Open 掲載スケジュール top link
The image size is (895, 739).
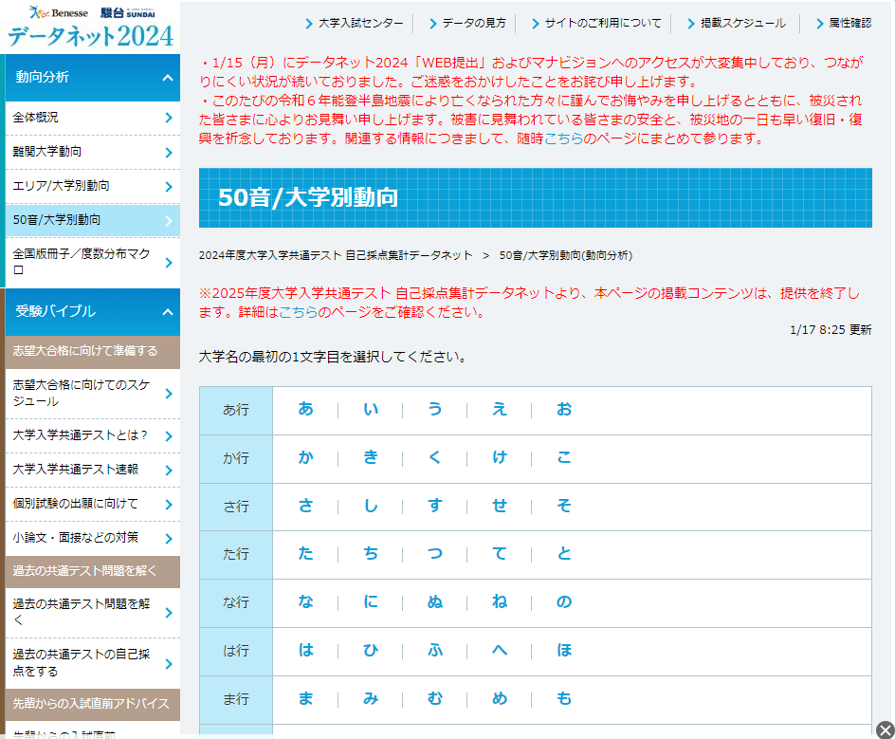coord(737,24)
